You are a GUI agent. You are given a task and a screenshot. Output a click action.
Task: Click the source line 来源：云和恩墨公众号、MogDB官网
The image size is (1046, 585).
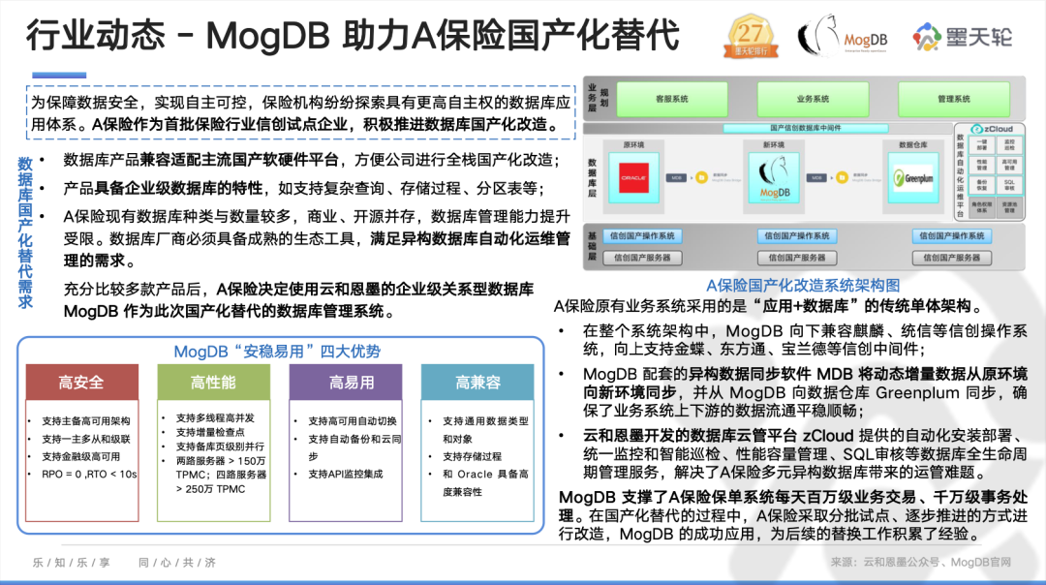(x=921, y=563)
